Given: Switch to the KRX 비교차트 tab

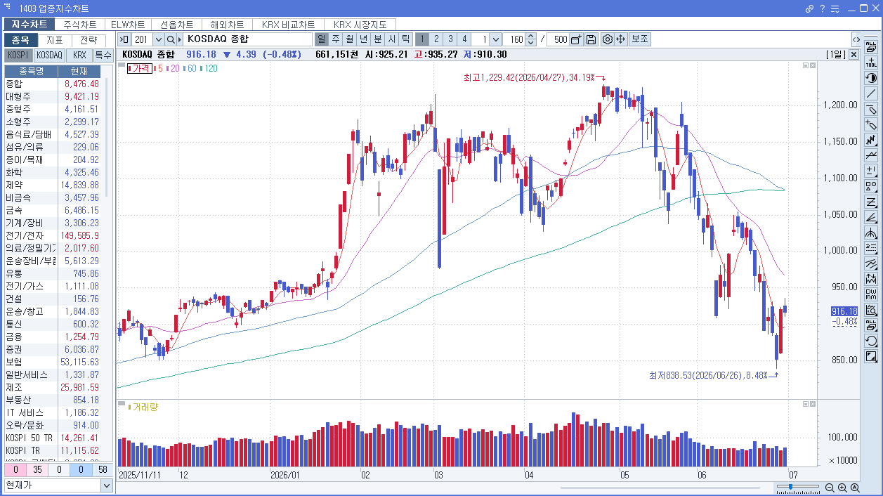Looking at the screenshot, I should pos(288,25).
